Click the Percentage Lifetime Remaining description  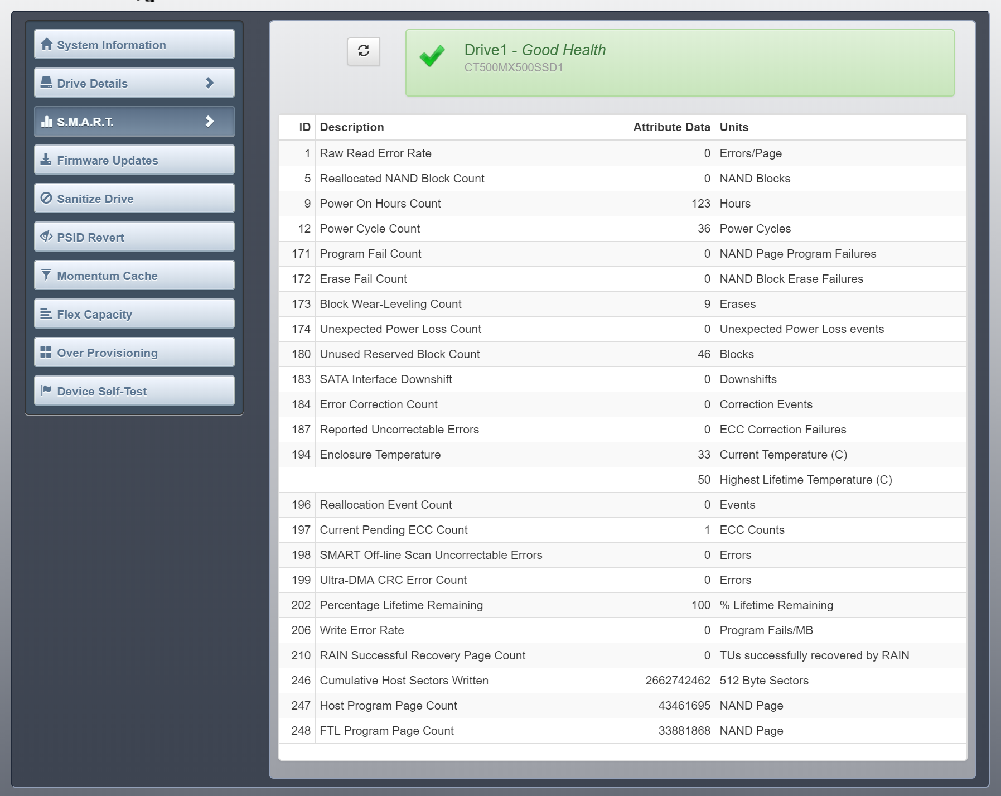click(x=402, y=605)
